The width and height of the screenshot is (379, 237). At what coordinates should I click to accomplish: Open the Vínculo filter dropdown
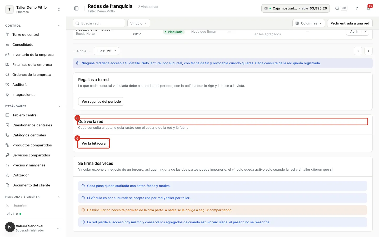point(139,23)
